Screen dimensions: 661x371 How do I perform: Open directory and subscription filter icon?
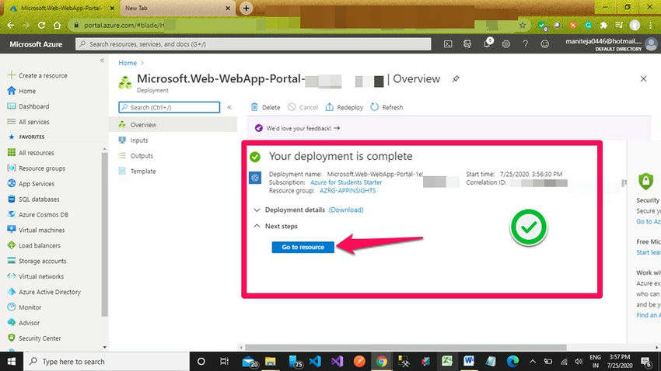[x=467, y=43]
